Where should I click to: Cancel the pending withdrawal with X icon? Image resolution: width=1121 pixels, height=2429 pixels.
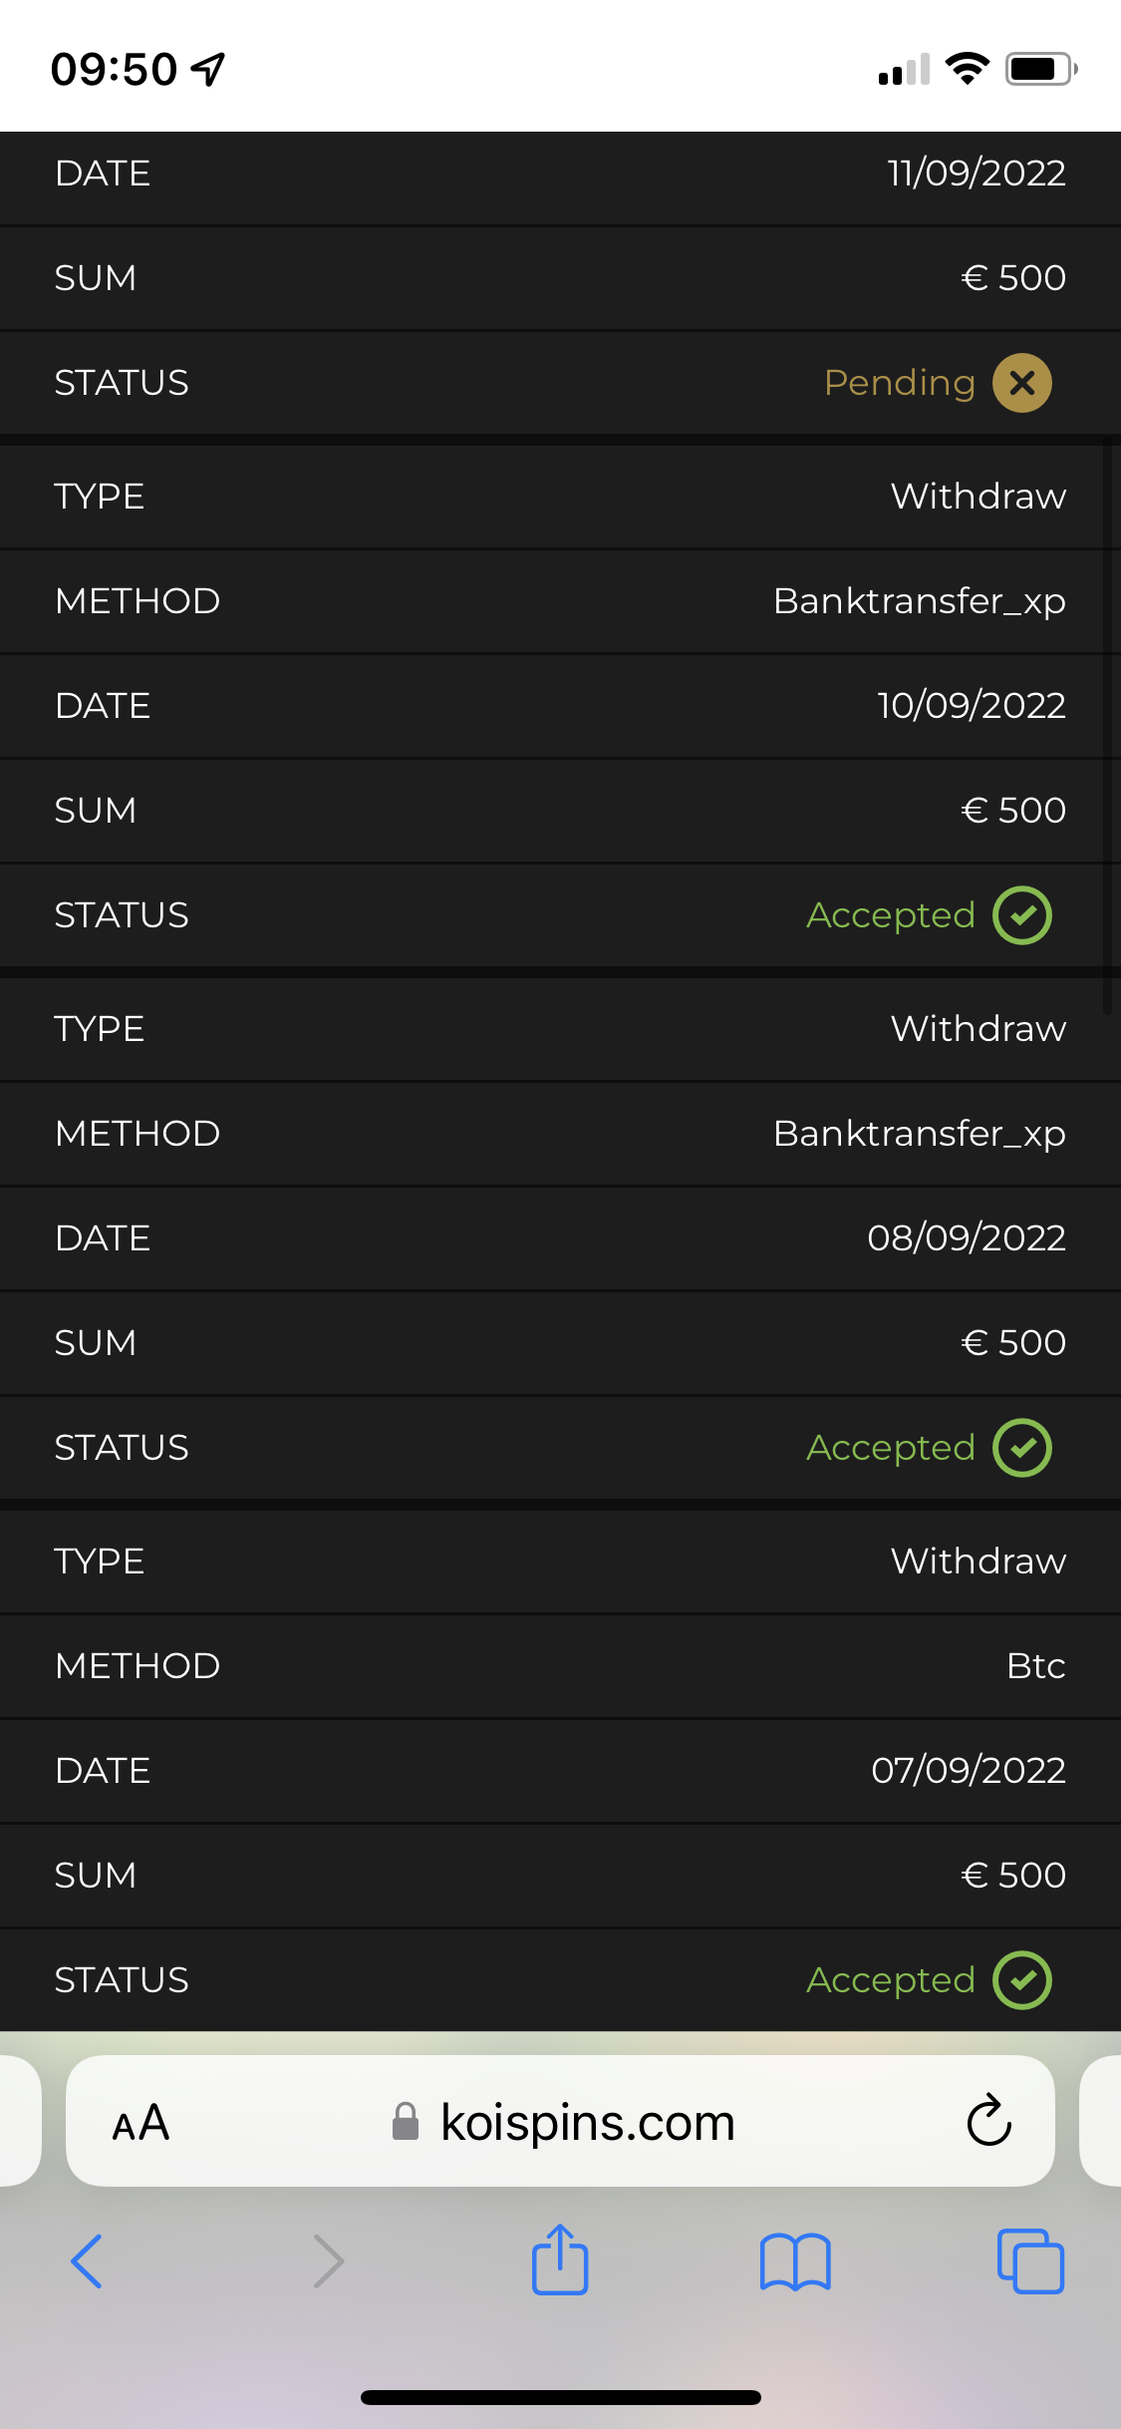pos(1021,383)
